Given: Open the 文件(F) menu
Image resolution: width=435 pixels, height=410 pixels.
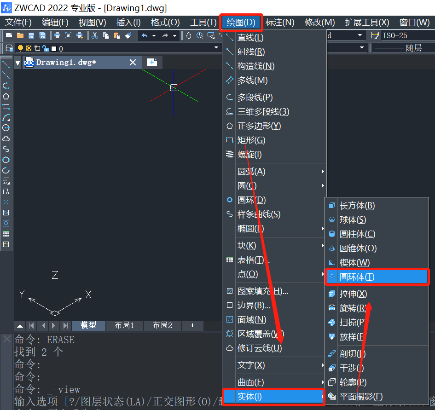Looking at the screenshot, I should pyautogui.click(x=18, y=23).
